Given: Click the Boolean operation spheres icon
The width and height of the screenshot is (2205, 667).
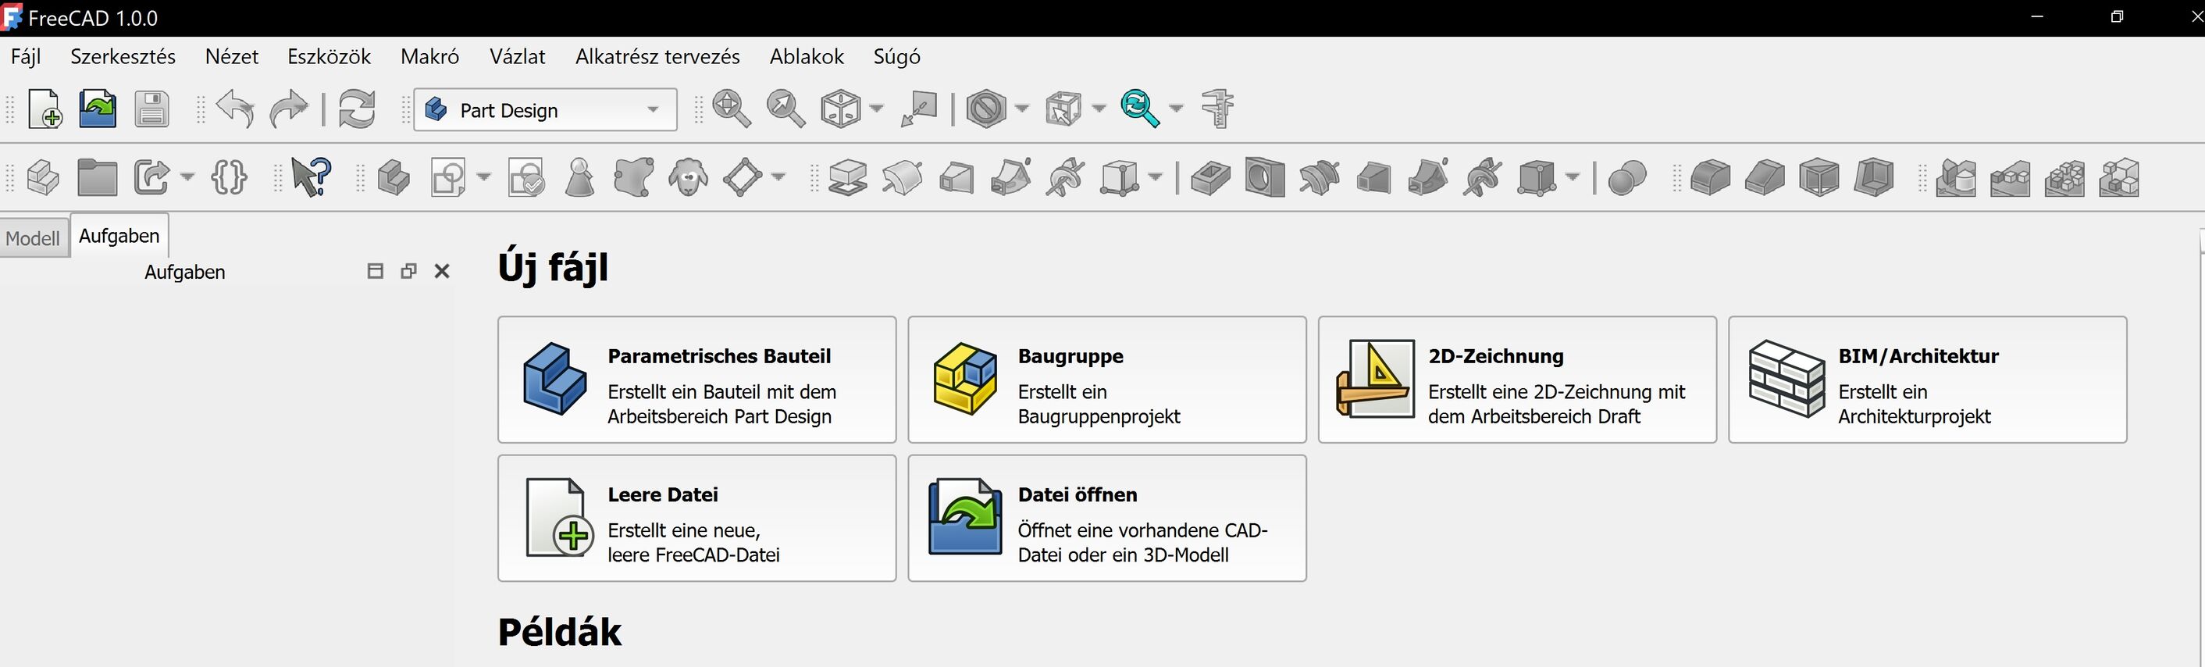Looking at the screenshot, I should click(x=1626, y=178).
